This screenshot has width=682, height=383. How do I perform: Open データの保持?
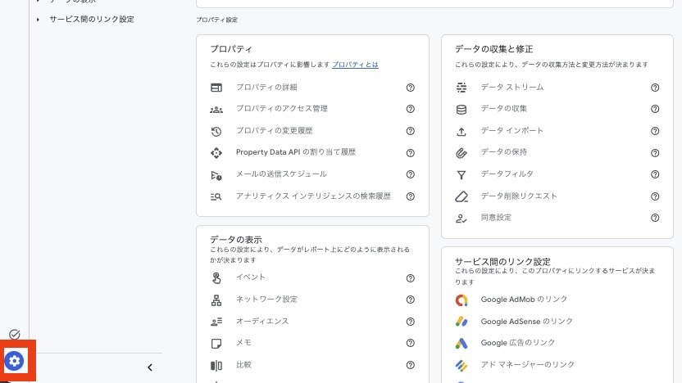[x=503, y=151]
